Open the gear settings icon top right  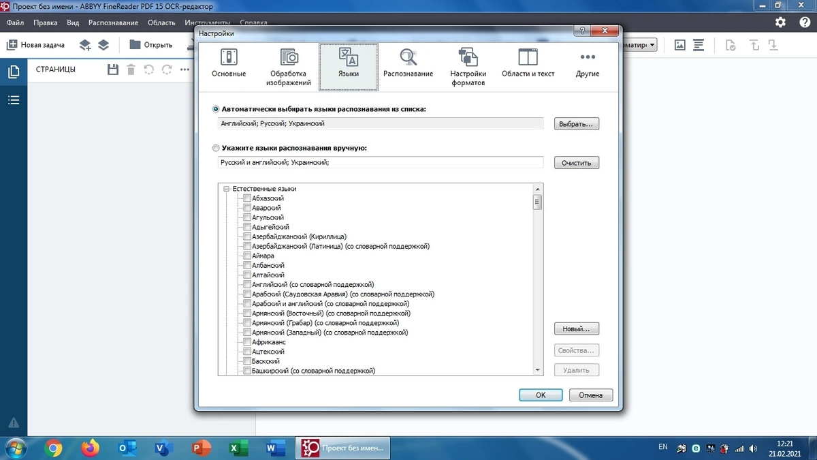(x=781, y=22)
